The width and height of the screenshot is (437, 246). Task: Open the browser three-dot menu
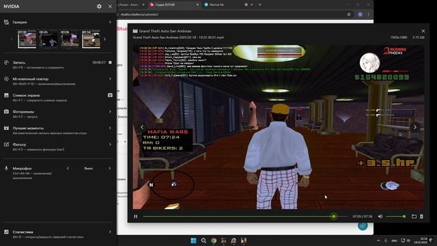(369, 14)
